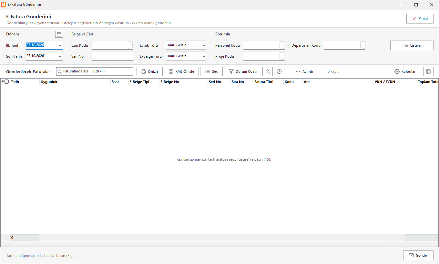Click the clock history icon
The image size is (439, 264).
[279, 71]
